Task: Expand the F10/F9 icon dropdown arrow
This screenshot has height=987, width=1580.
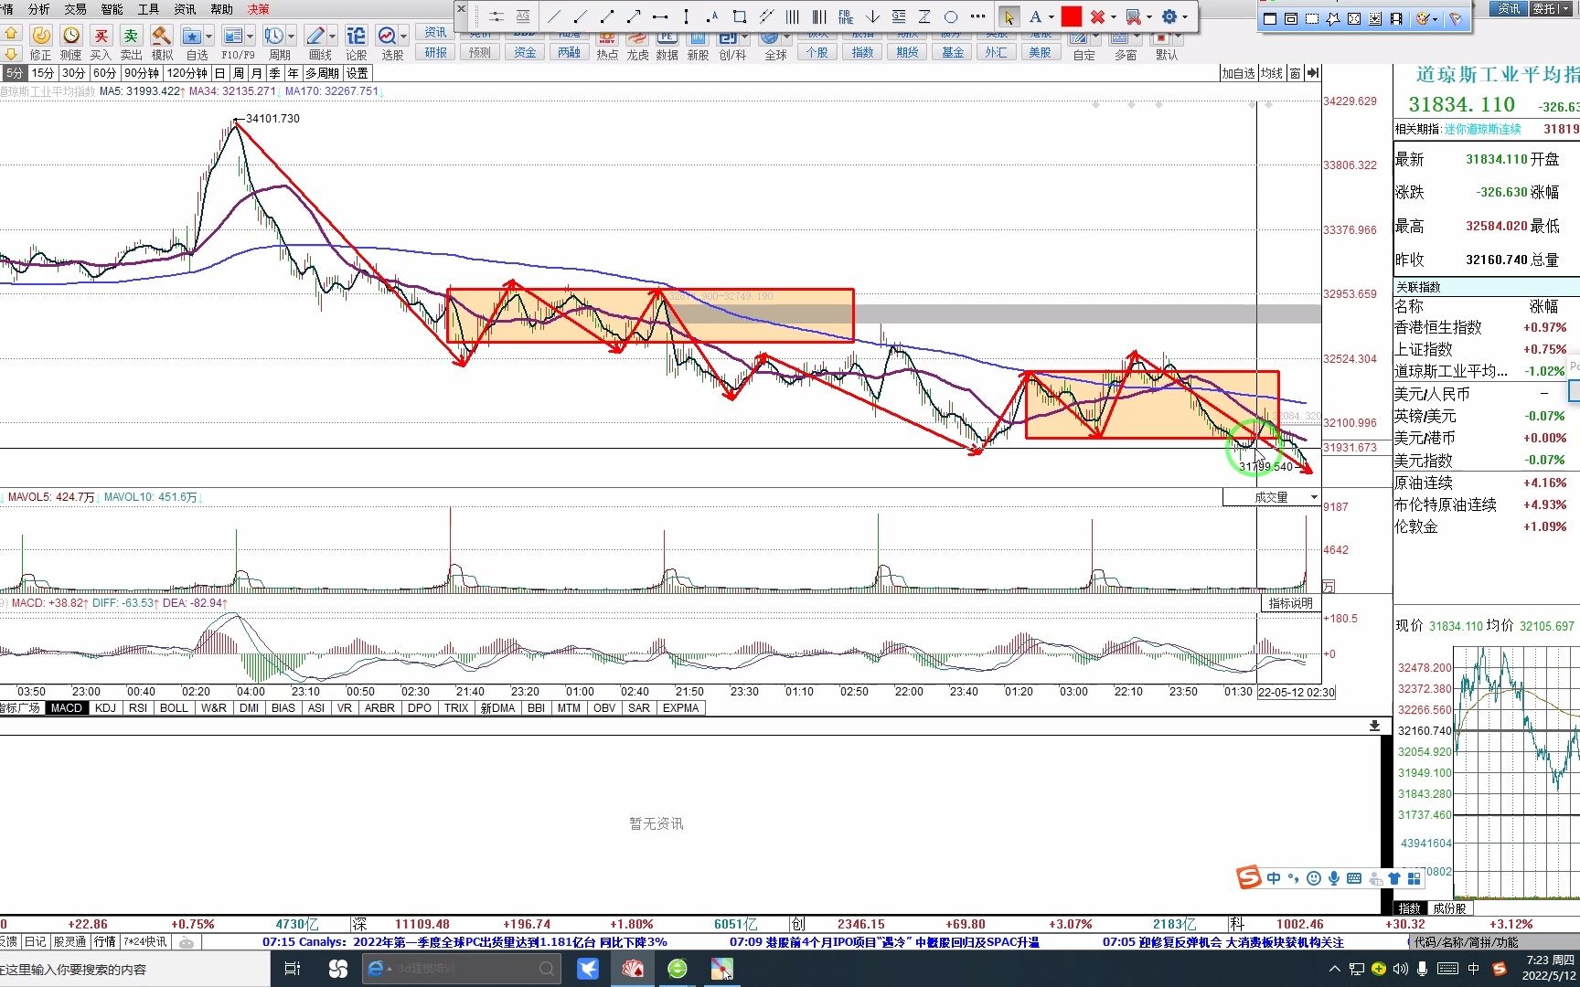Action: (x=251, y=37)
